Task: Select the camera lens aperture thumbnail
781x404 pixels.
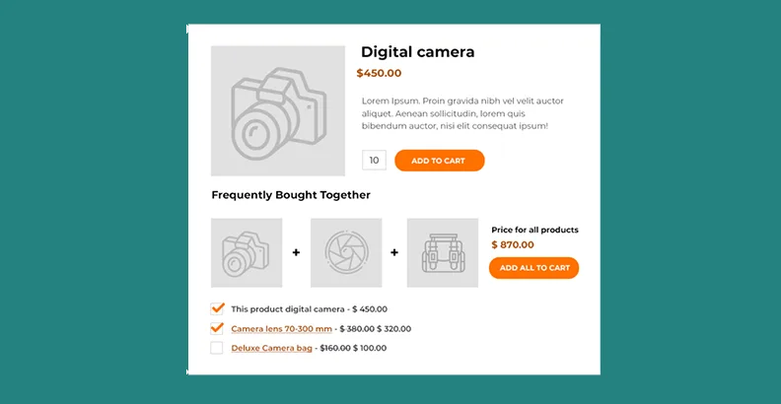Action: coord(345,253)
